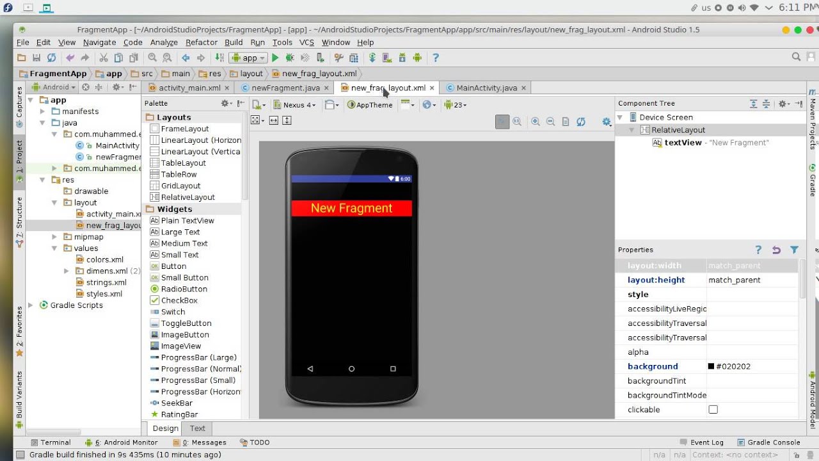
Task: Zoom in on the design preview
Action: pyautogui.click(x=536, y=122)
